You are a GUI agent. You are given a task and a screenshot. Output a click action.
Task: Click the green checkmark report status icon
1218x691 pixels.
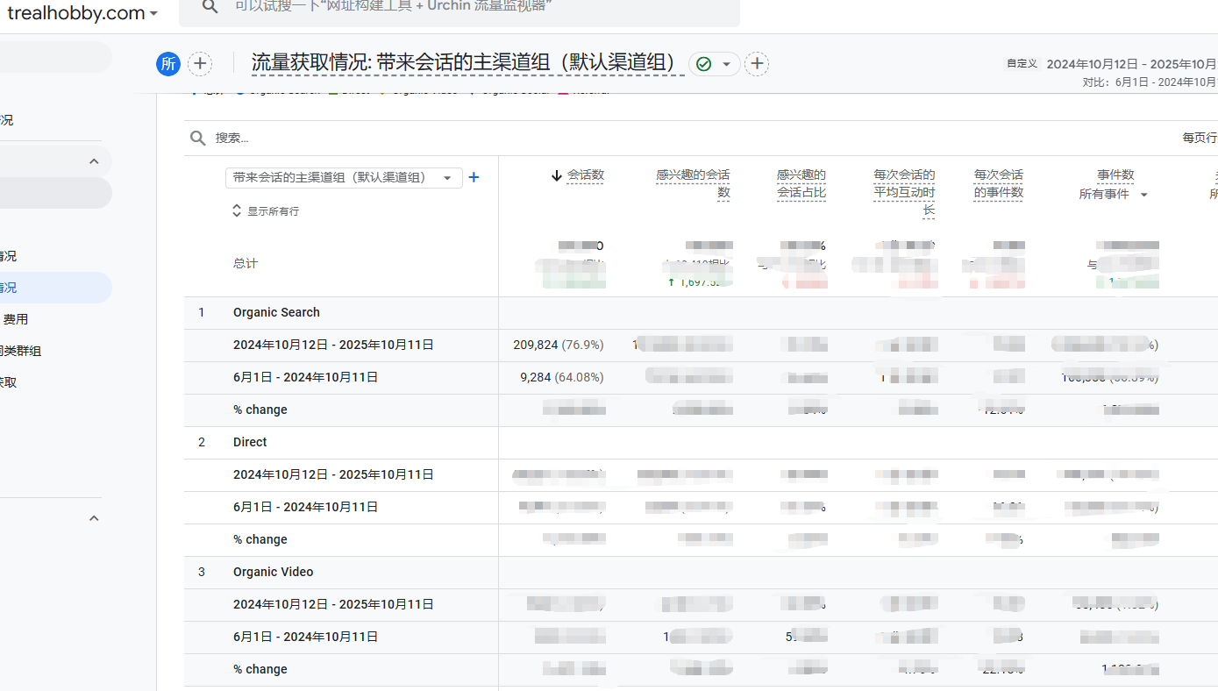point(703,64)
